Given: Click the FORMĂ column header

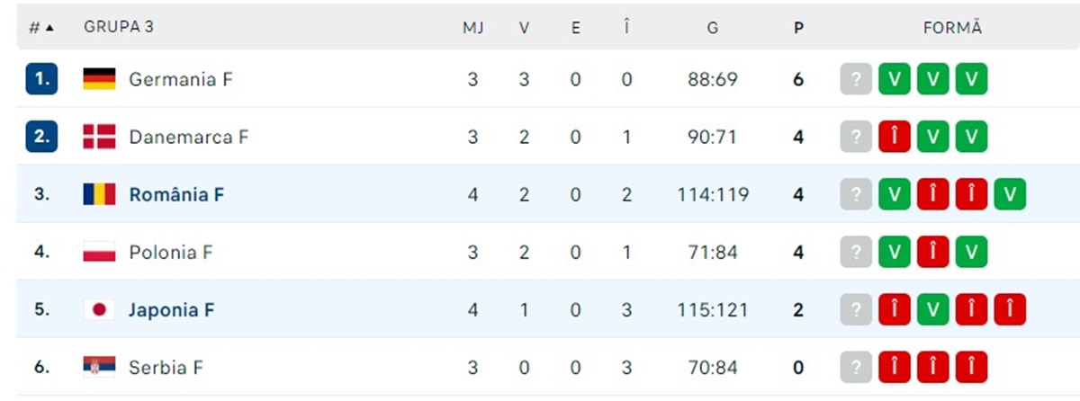Looking at the screenshot, I should click(x=952, y=27).
